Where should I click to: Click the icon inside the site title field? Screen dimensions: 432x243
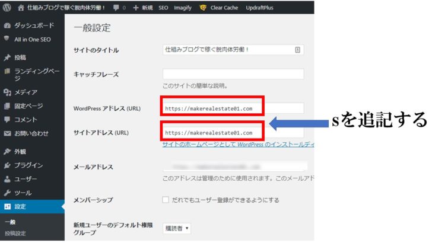[x=297, y=50]
